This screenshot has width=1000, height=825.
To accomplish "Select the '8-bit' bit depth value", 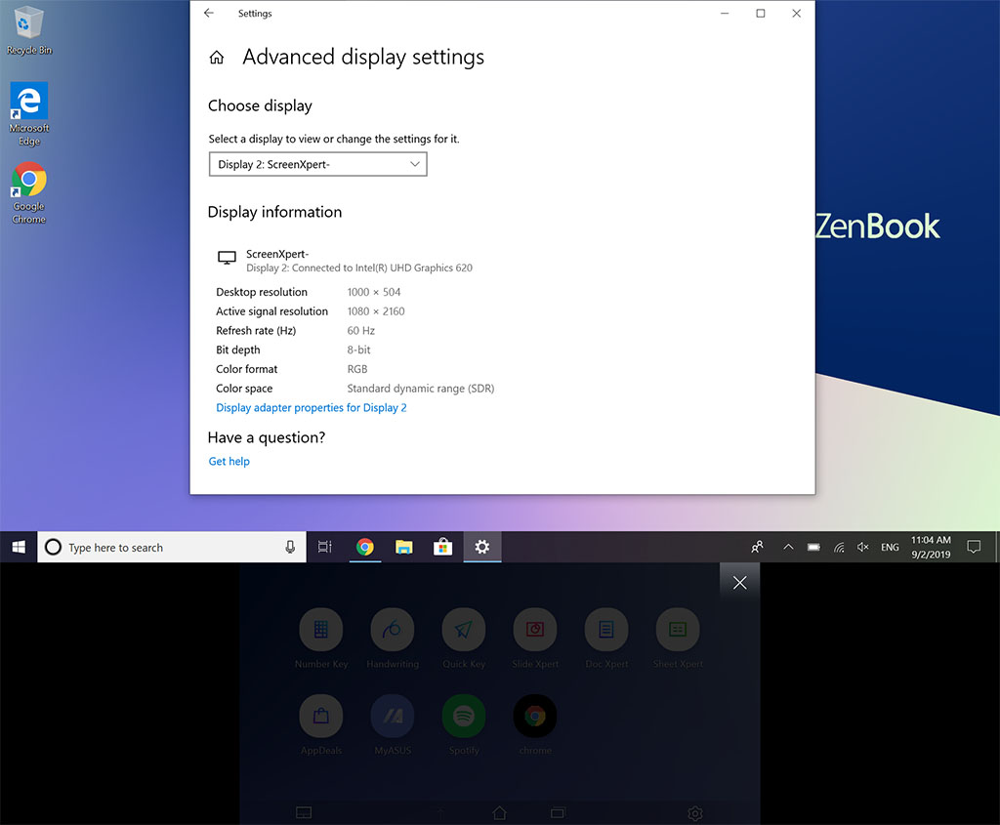I will point(358,350).
